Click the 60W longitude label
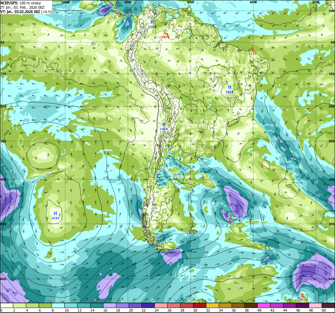Image resolution: width=335 pixels, height=313 pixels. [x=190, y=2]
